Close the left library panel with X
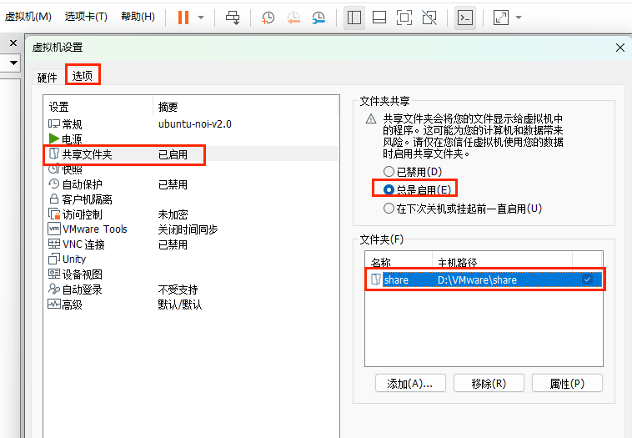The height and width of the screenshot is (438, 632). 13,43
